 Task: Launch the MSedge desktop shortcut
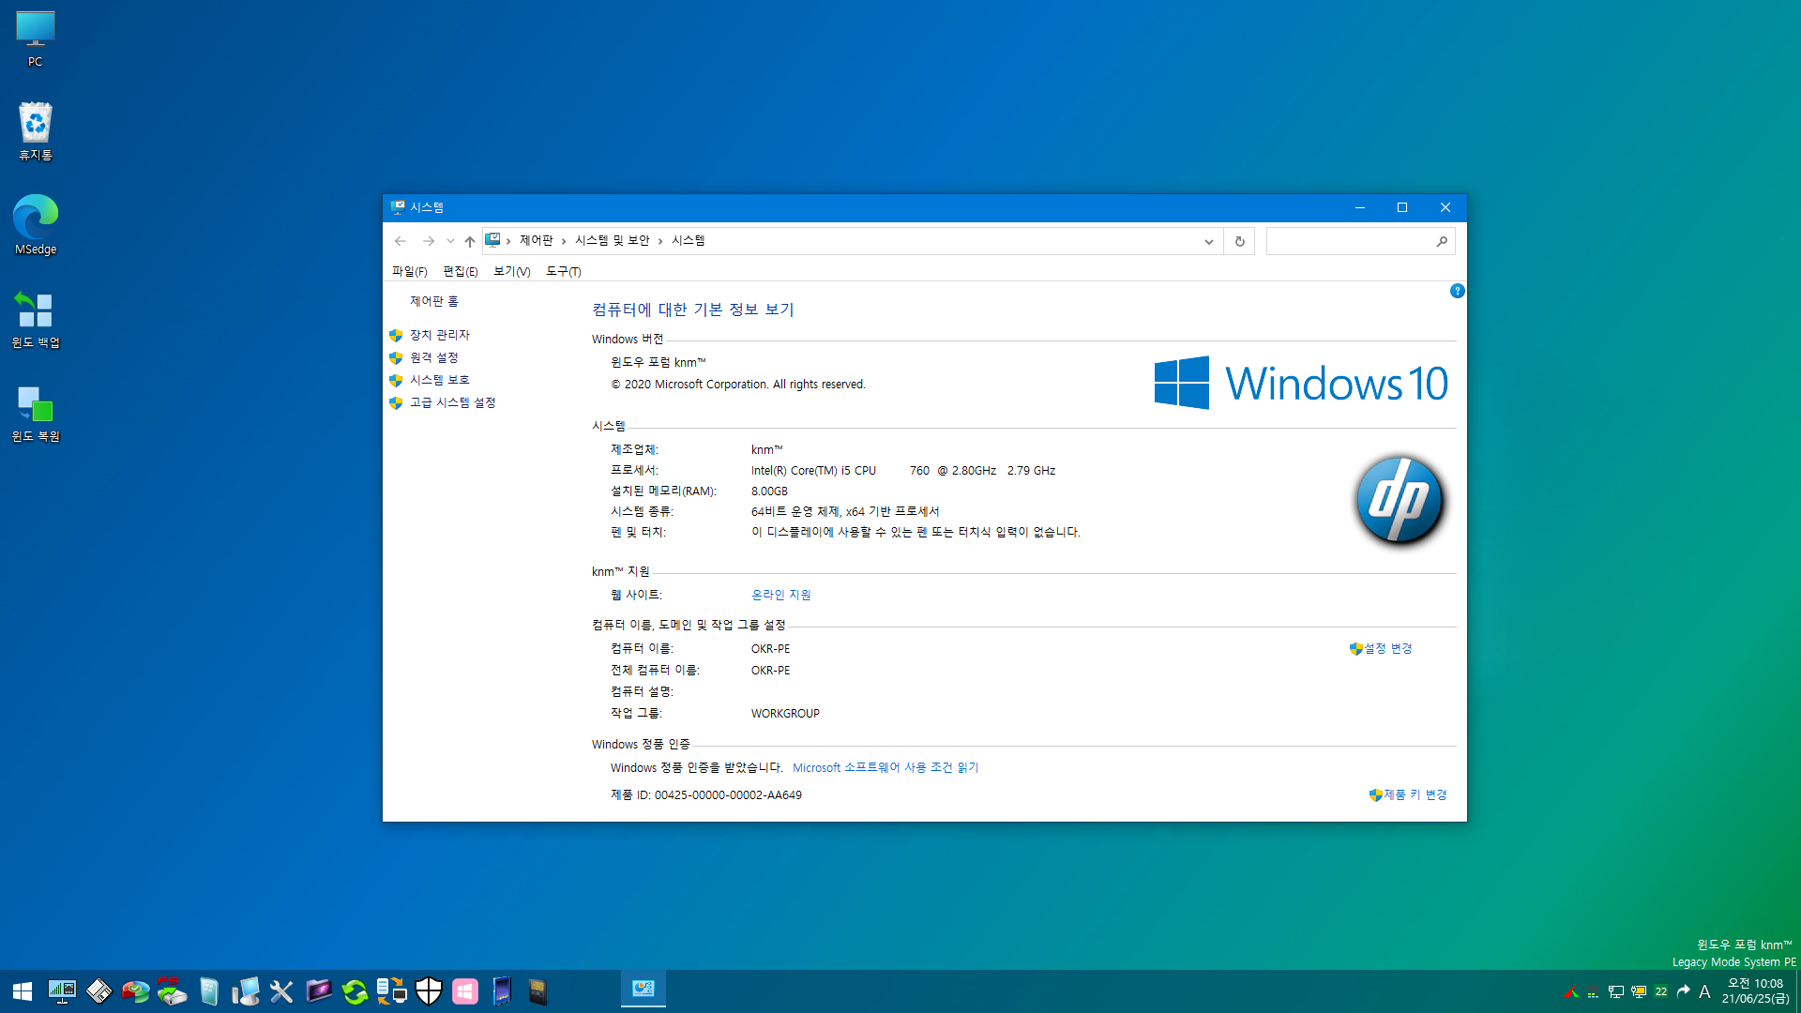(36, 225)
